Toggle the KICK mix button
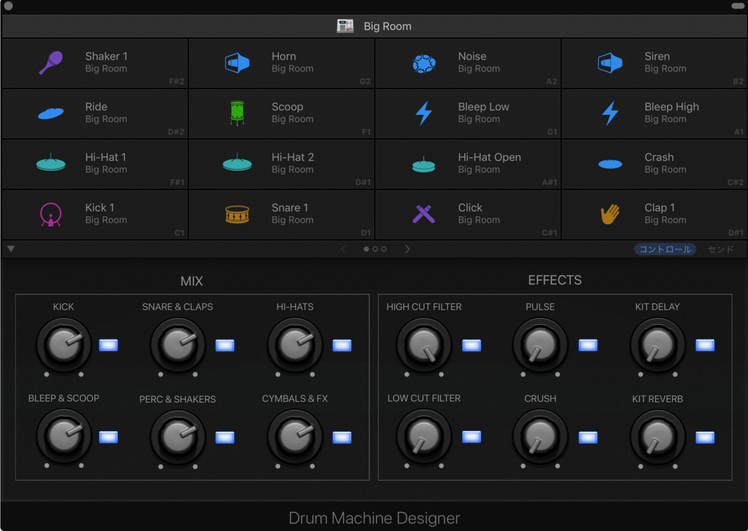Image resolution: width=748 pixels, height=531 pixels. tap(108, 345)
